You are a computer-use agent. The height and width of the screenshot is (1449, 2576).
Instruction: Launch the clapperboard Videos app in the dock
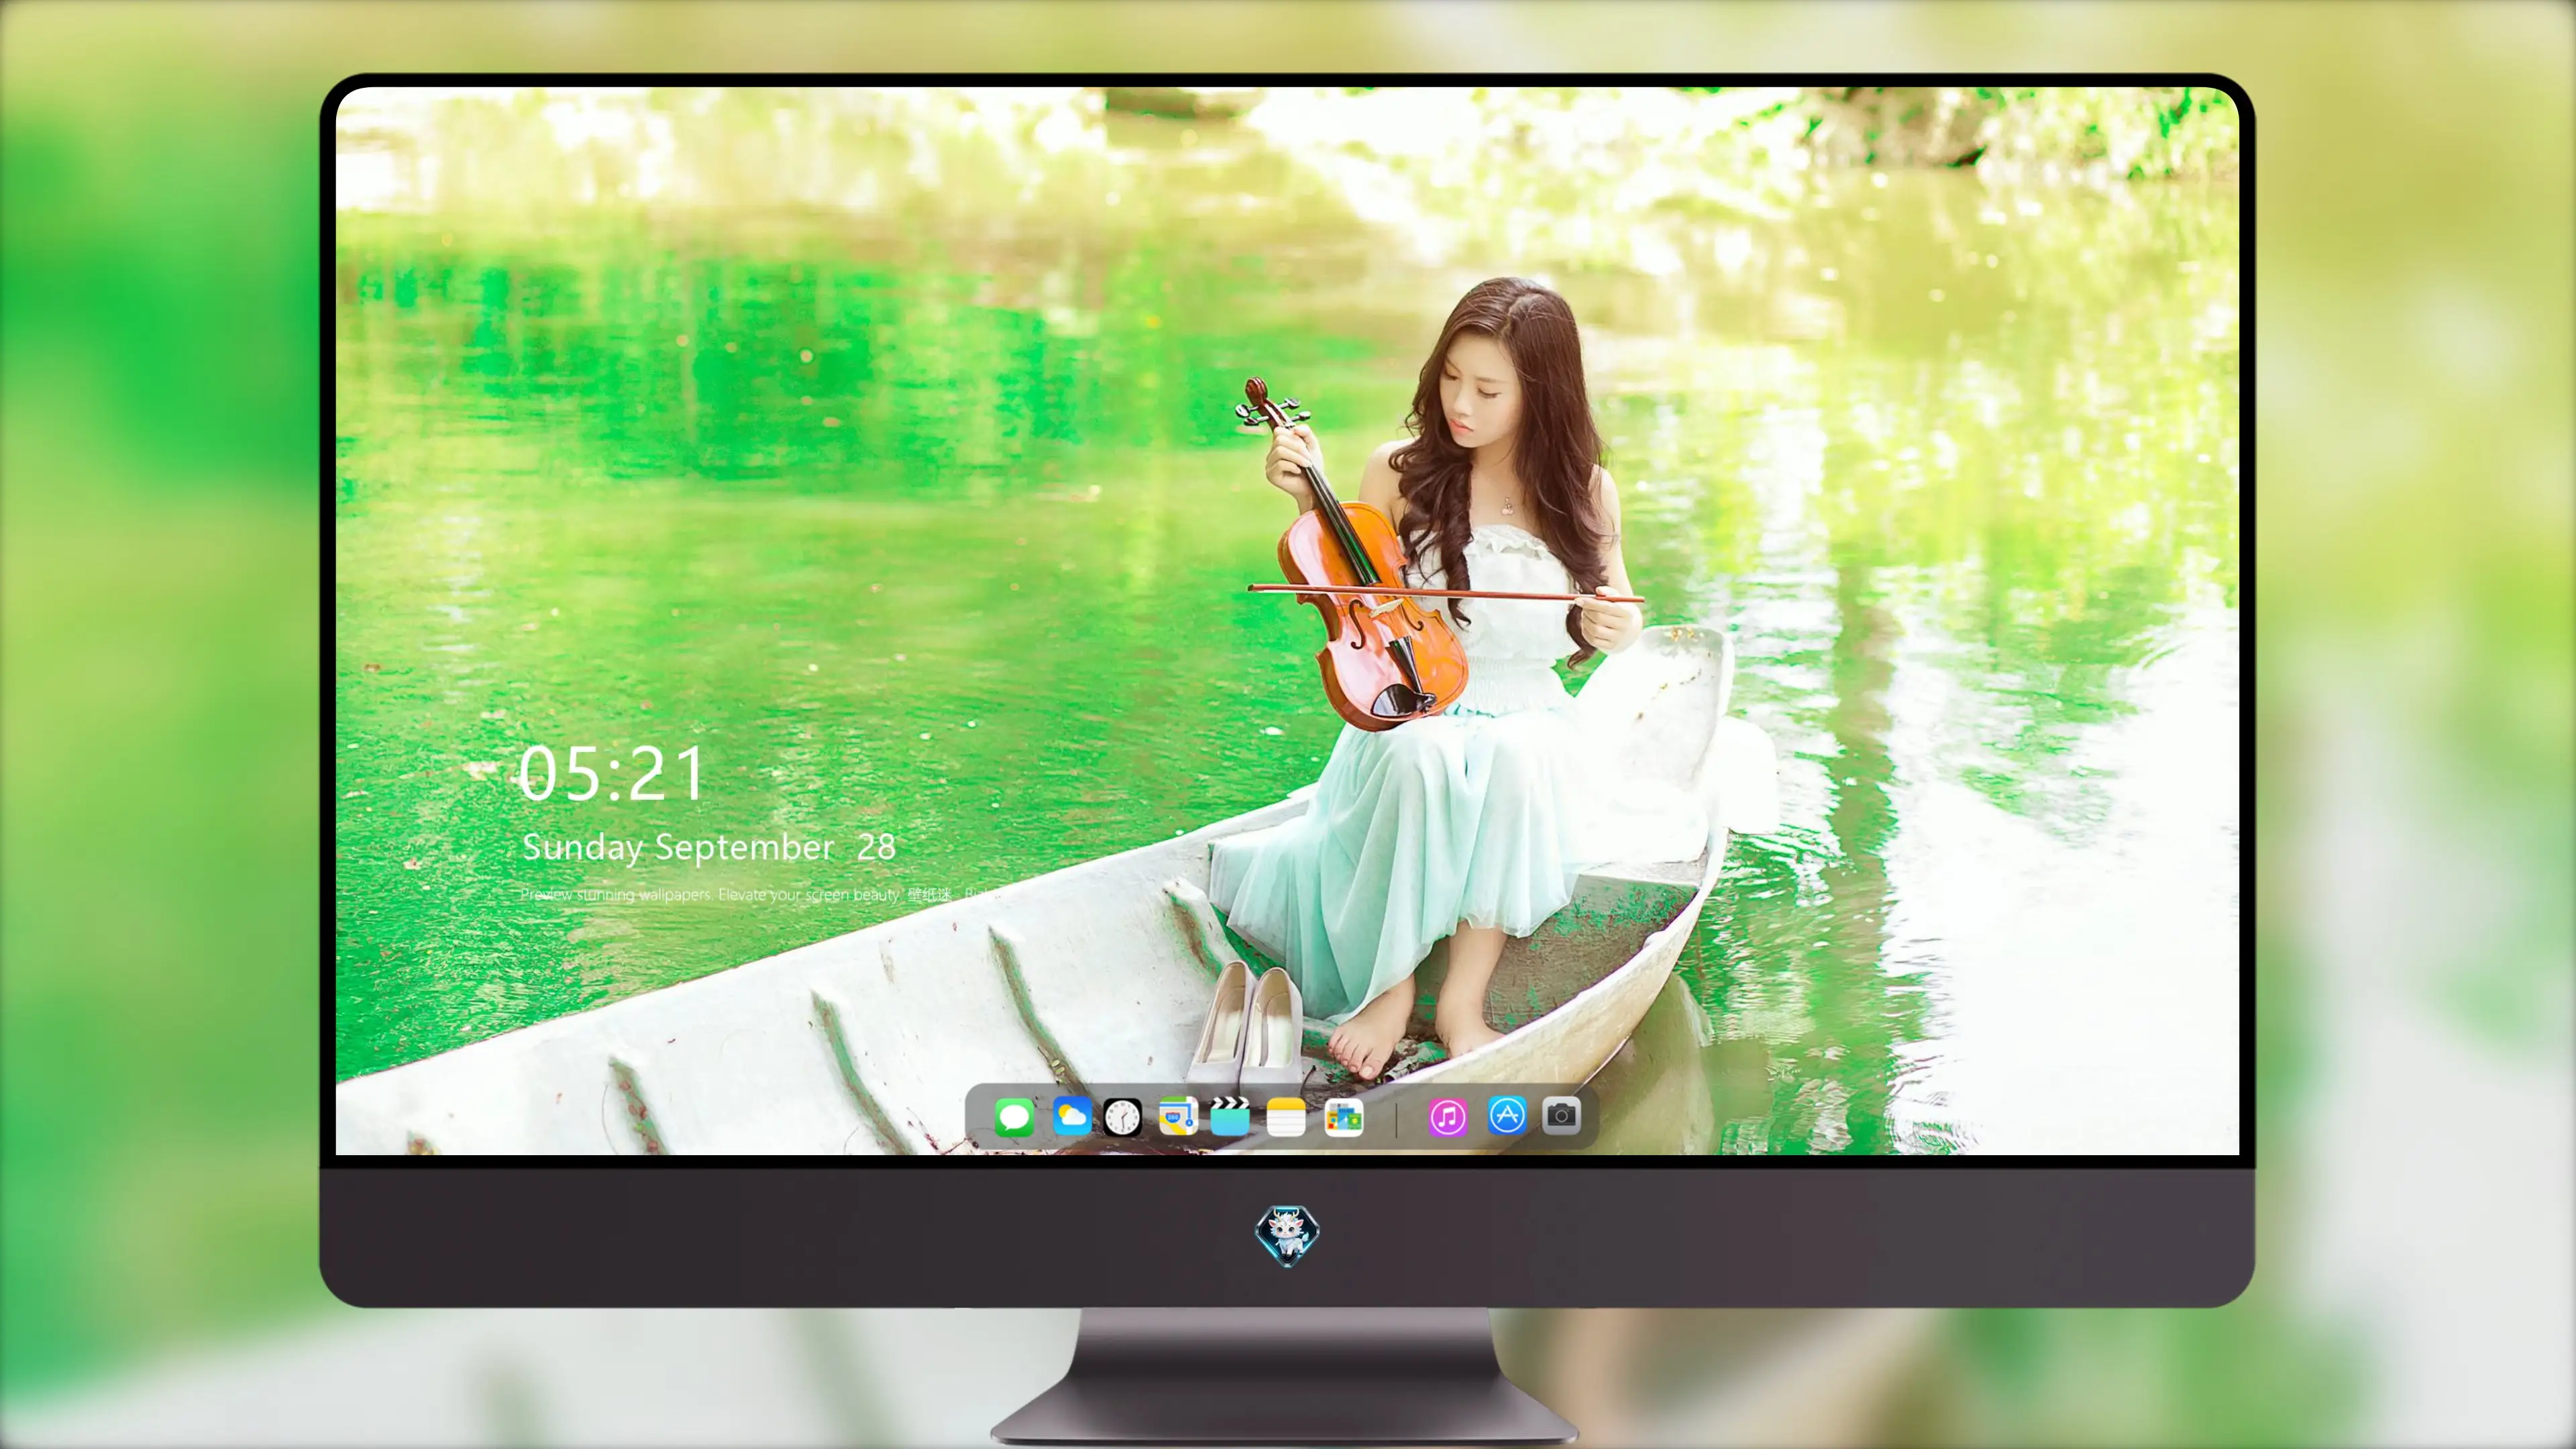(1230, 1116)
